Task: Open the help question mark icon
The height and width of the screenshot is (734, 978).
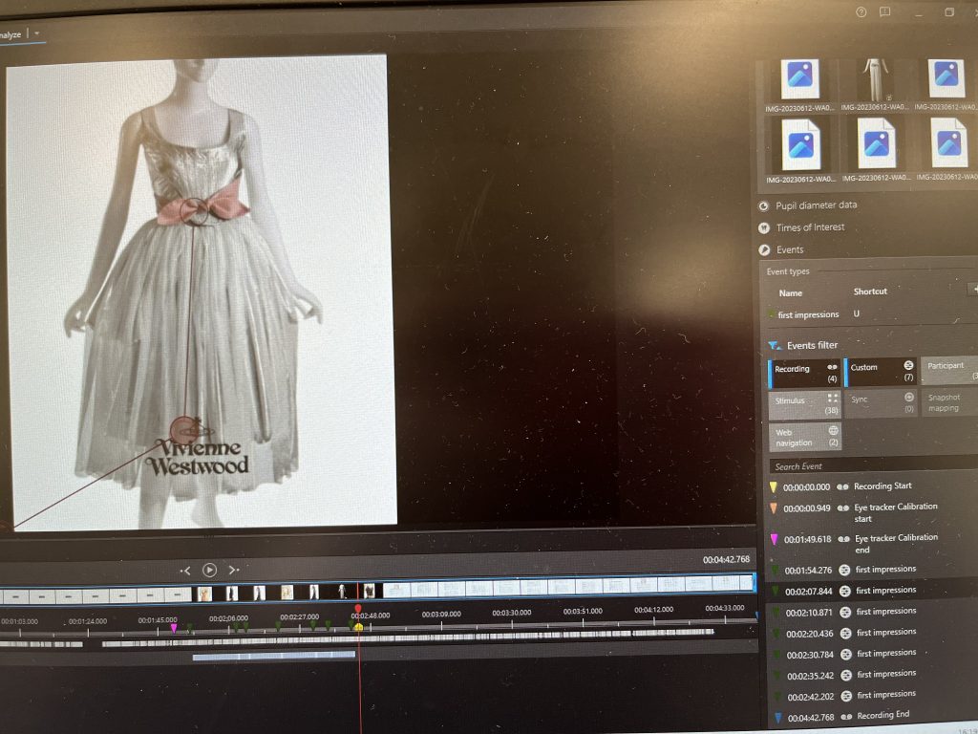Action: click(861, 12)
